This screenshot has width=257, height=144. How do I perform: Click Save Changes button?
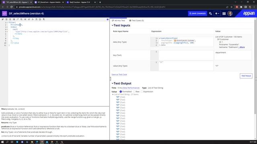click(x=198, y=14)
